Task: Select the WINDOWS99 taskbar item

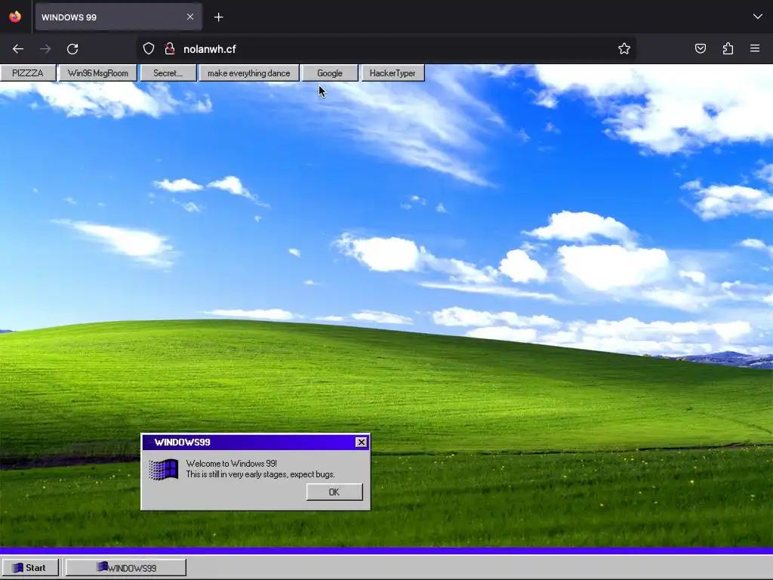Action: (x=126, y=568)
